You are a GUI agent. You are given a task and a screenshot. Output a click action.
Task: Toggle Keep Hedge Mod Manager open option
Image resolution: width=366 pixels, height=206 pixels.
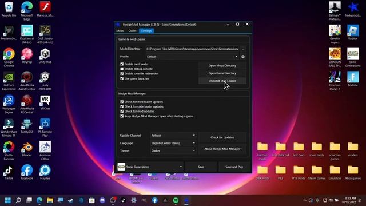(x=122, y=116)
